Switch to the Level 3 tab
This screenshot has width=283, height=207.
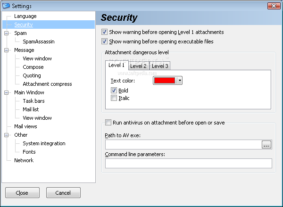pyautogui.click(x=160, y=66)
